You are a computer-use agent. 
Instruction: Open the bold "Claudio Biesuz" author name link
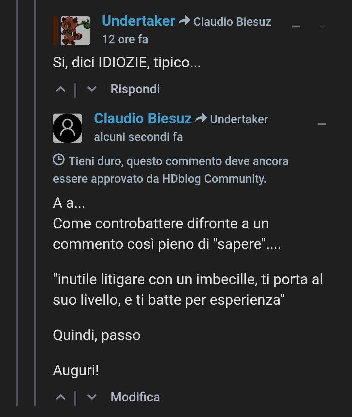(143, 118)
